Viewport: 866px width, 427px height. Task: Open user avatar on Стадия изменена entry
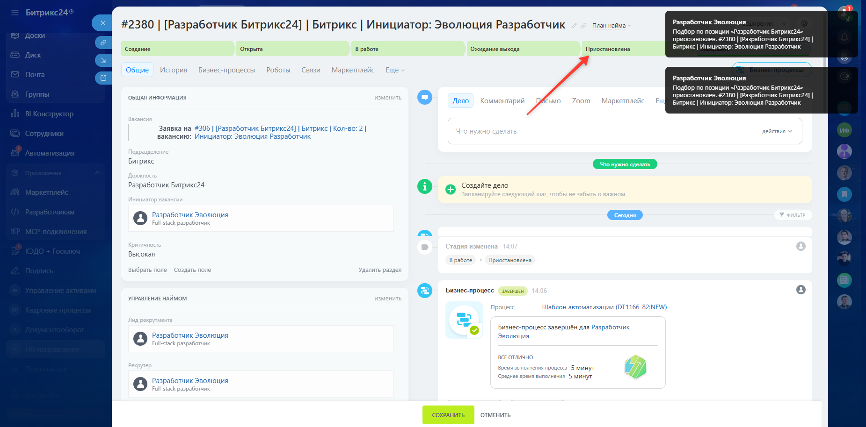click(x=801, y=246)
